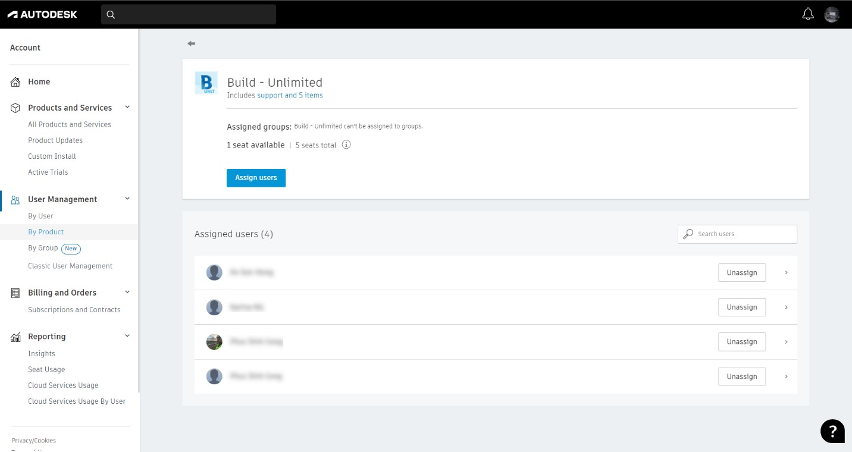The height and width of the screenshot is (452, 852).
Task: Click the Autodesk logo in the header
Action: click(x=42, y=14)
